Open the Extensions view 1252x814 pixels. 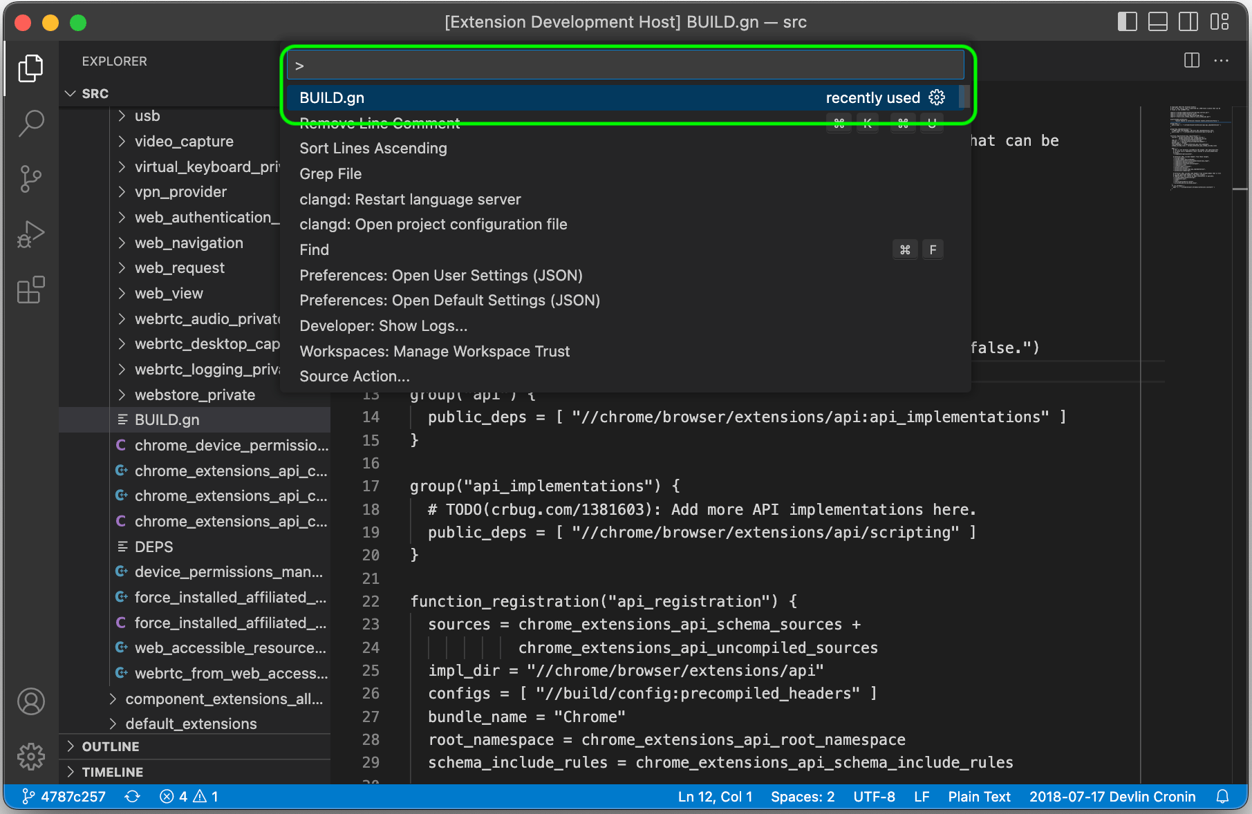(31, 290)
